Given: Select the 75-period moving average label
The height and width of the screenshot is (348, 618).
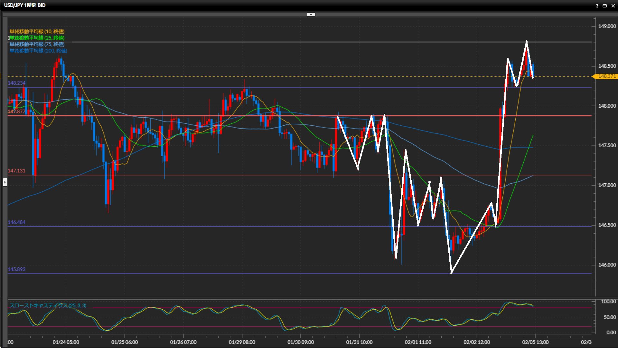Looking at the screenshot, I should 37,44.
